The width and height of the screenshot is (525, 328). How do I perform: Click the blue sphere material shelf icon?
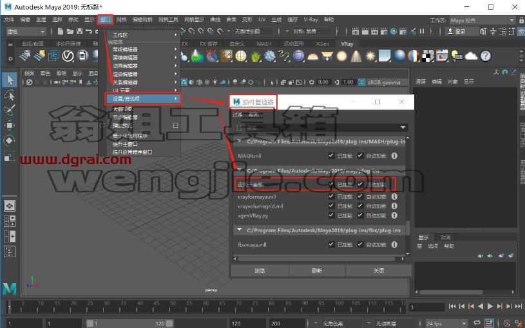[x=399, y=56]
